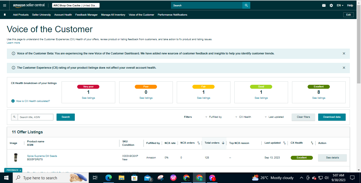Expand the Last updated filter
This screenshot has height=183, width=361.
(x=274, y=117)
